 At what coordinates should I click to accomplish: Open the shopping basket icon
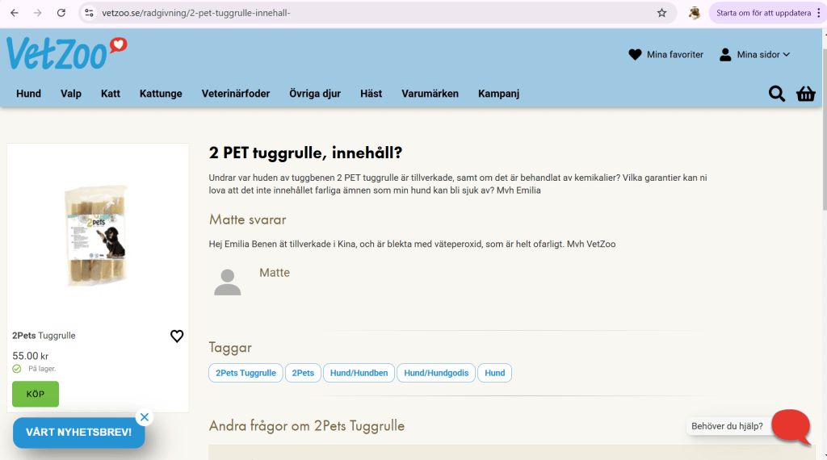tap(805, 94)
